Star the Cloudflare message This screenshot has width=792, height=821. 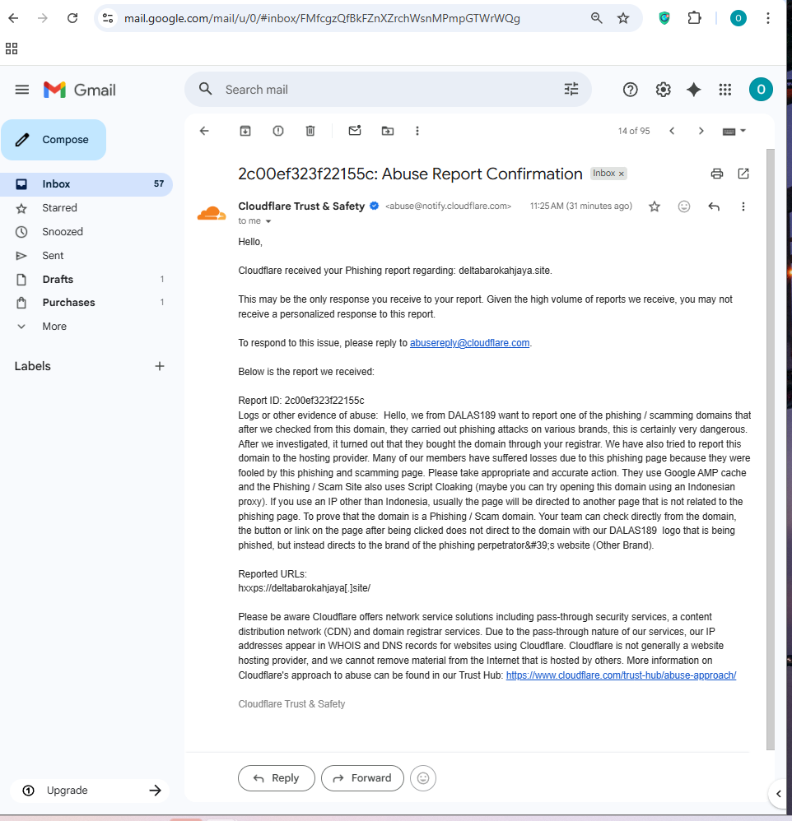[x=655, y=206]
